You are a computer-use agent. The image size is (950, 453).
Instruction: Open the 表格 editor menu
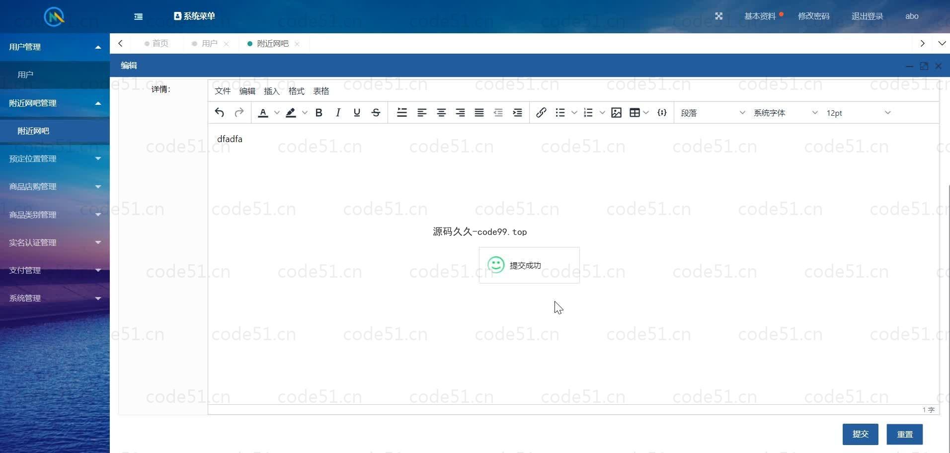pos(321,91)
